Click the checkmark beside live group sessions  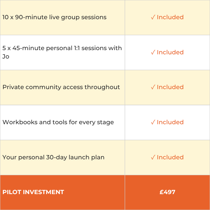[153, 17]
